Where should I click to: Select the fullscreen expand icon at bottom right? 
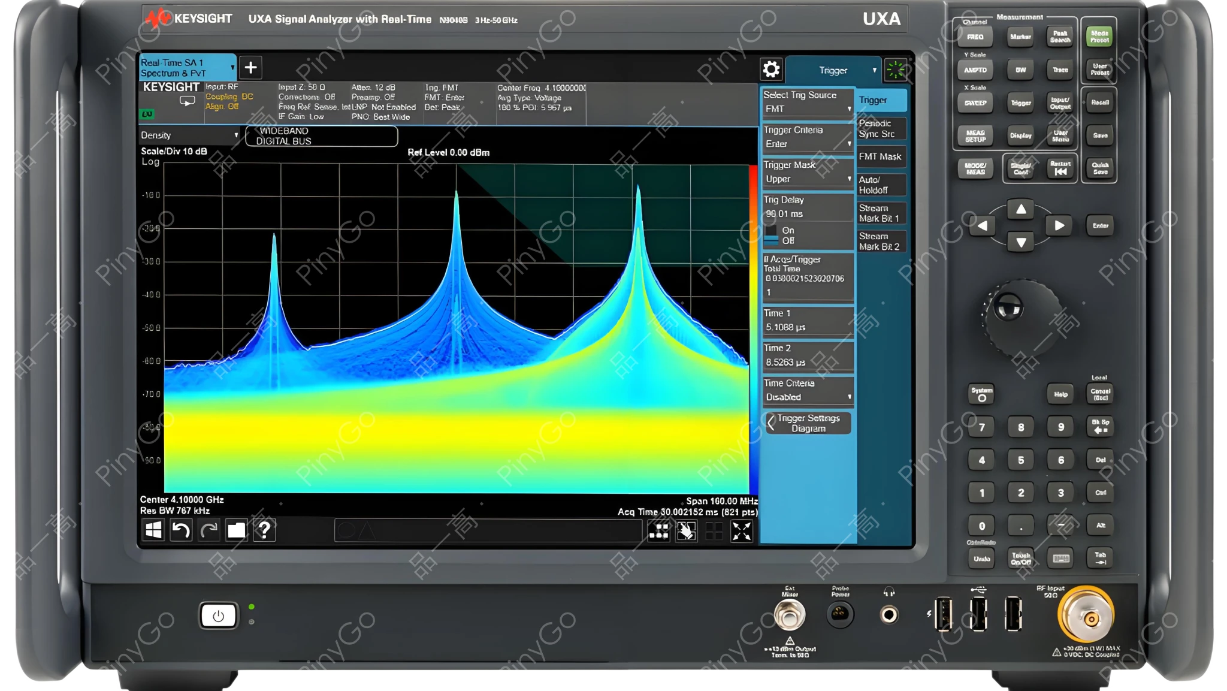coord(742,530)
